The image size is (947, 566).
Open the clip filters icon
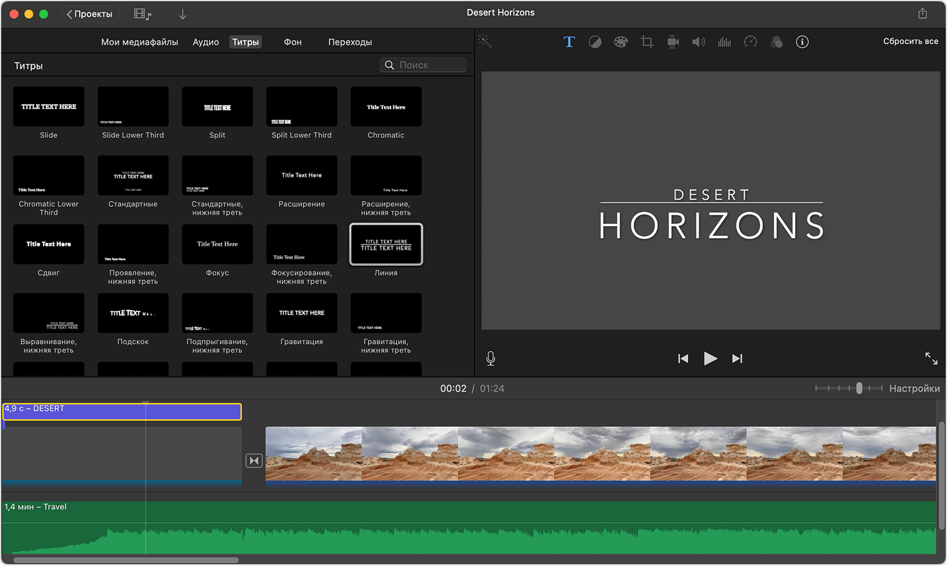(777, 42)
